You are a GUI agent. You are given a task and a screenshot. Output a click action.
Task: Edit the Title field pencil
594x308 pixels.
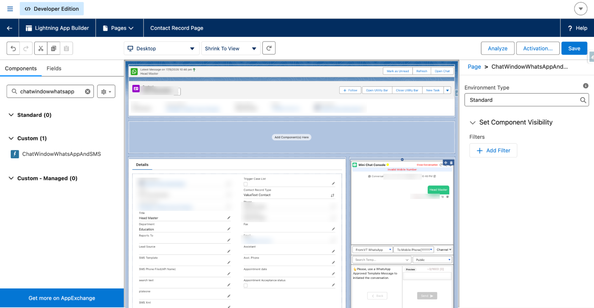point(229,218)
